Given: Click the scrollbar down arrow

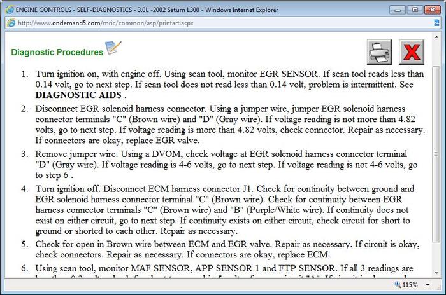Looking at the screenshot, I should pyautogui.click(x=436, y=273).
